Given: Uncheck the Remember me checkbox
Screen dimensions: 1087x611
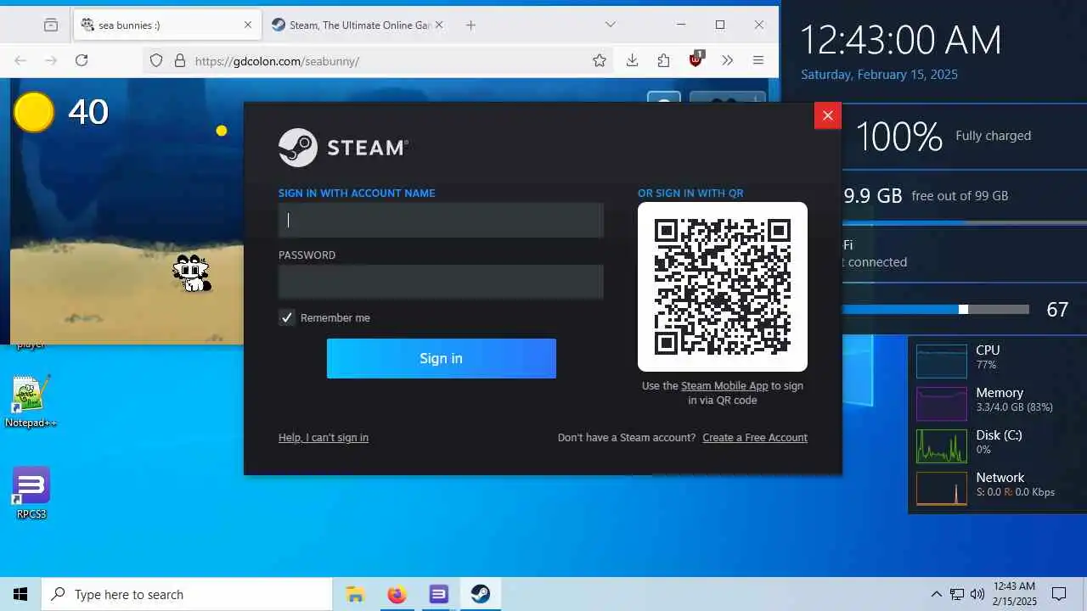Looking at the screenshot, I should click(x=287, y=317).
